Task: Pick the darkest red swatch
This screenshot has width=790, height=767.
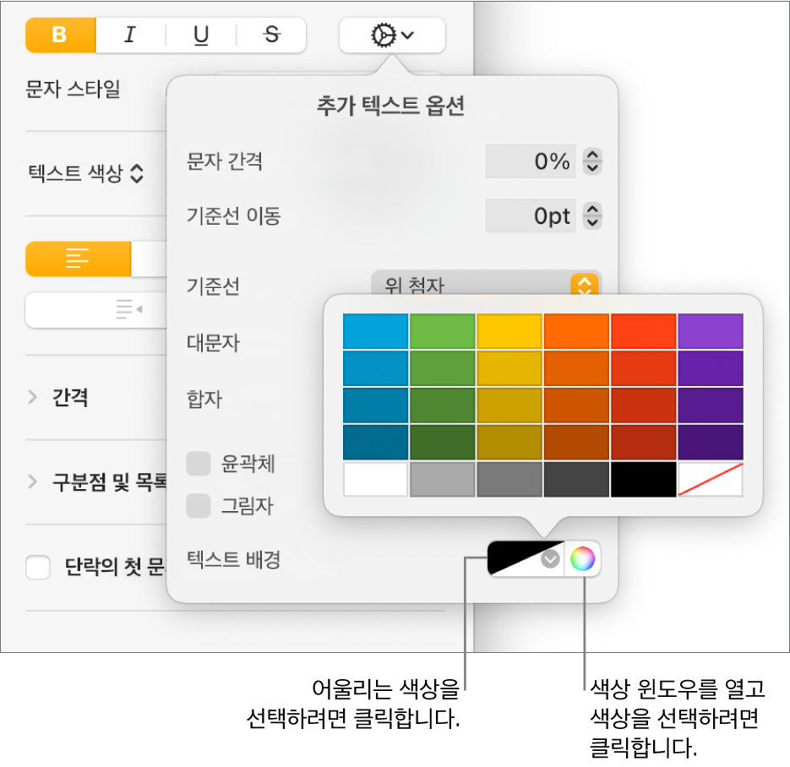Action: tap(643, 442)
